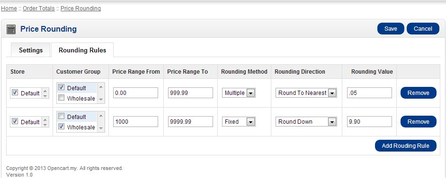The height and width of the screenshot is (178, 446).
Task: Open the Fixed rounding method dropdown
Action: coord(239,122)
